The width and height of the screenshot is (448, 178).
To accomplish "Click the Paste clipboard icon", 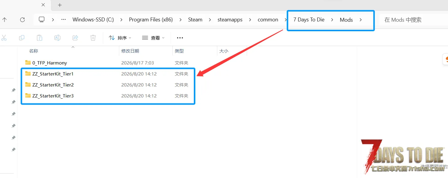I will pyautogui.click(x=40, y=38).
